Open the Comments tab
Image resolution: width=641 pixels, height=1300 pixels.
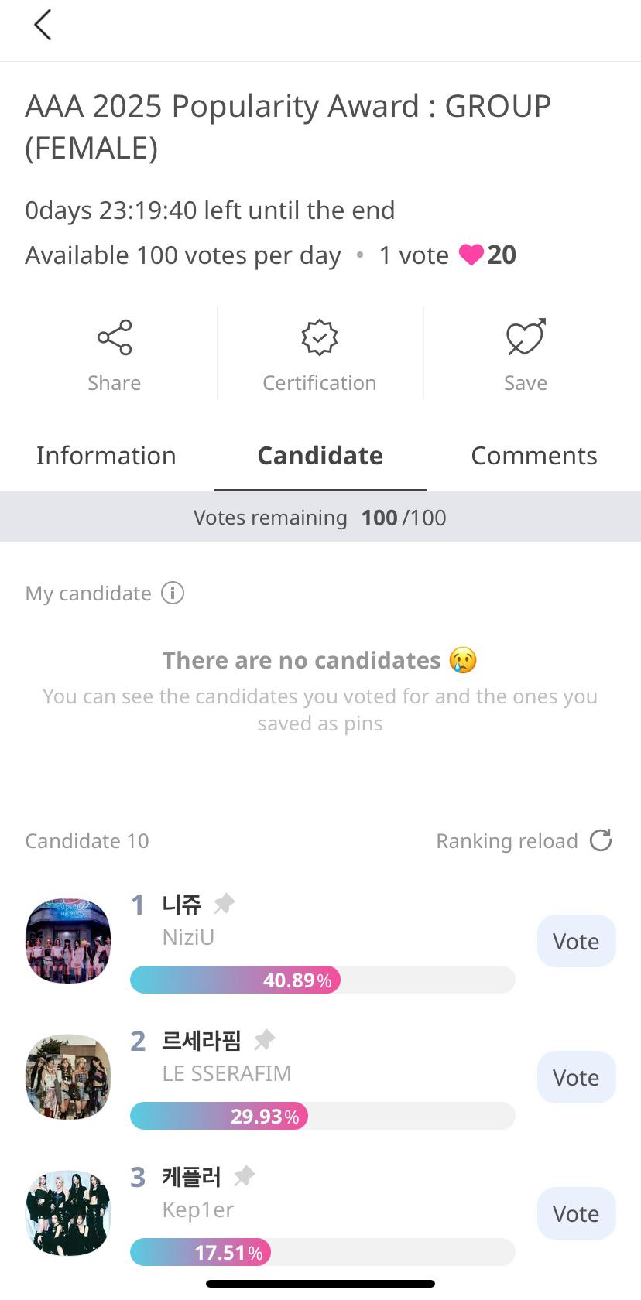(x=534, y=456)
